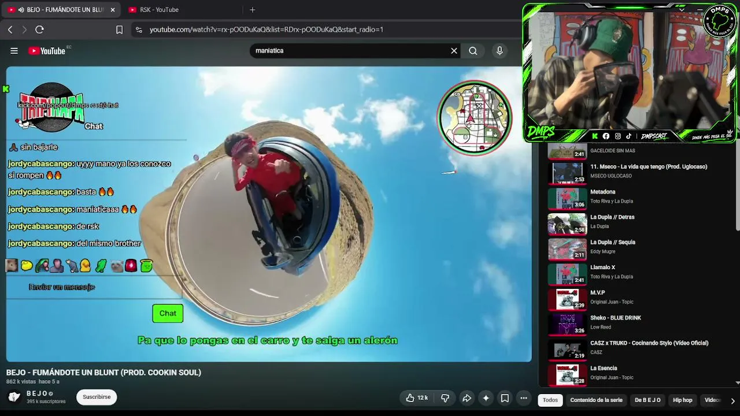Play the 'La Esencia' title

[x=604, y=369]
